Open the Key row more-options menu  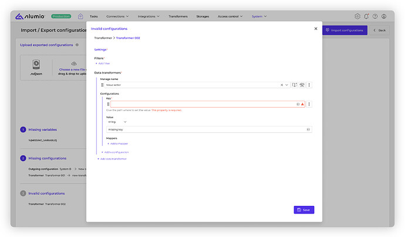[x=309, y=104]
